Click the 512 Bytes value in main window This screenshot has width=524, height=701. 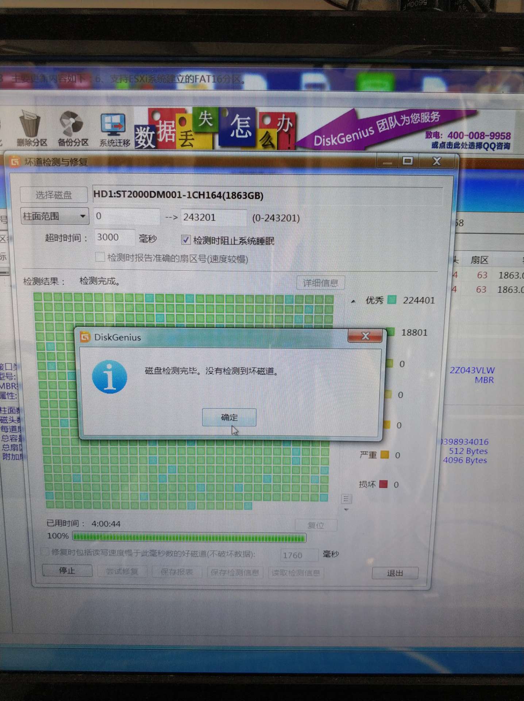468,451
